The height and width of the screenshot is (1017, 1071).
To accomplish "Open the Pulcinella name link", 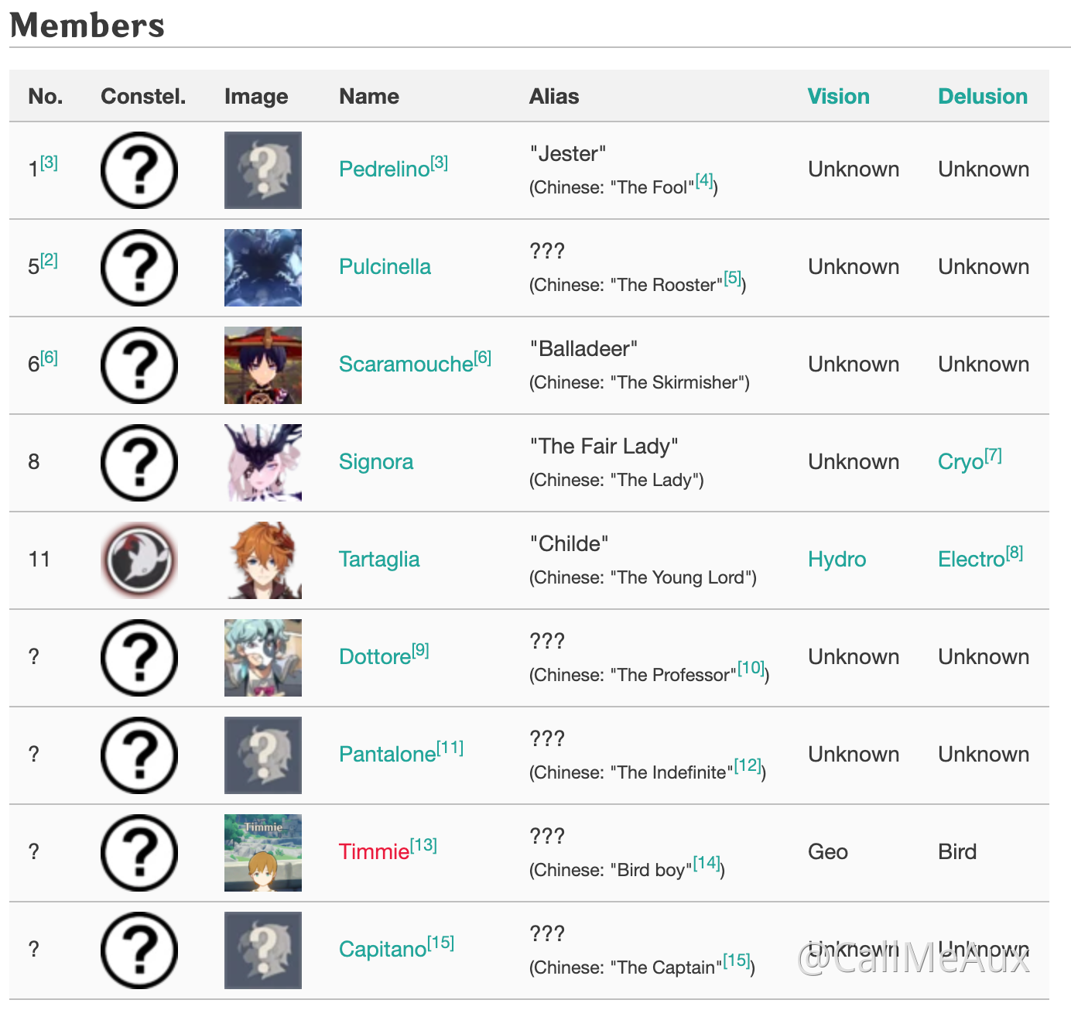I will coord(385,267).
